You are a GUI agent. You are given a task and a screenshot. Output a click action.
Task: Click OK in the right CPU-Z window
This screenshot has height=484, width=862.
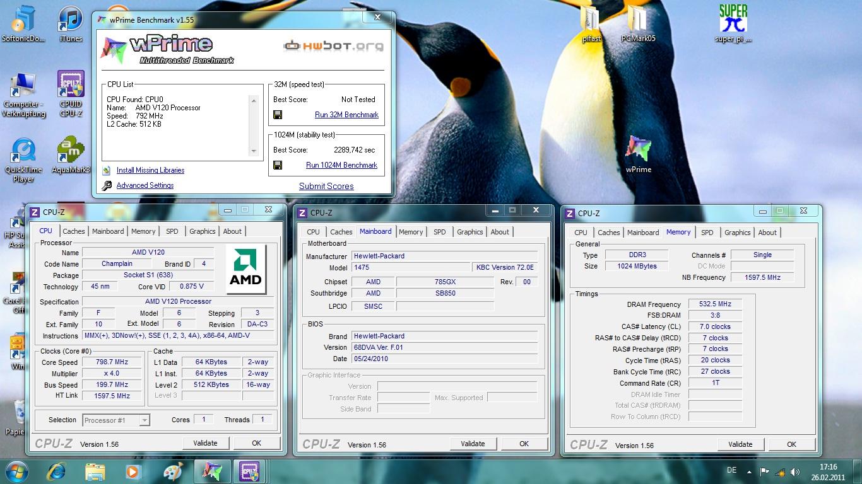coord(791,444)
